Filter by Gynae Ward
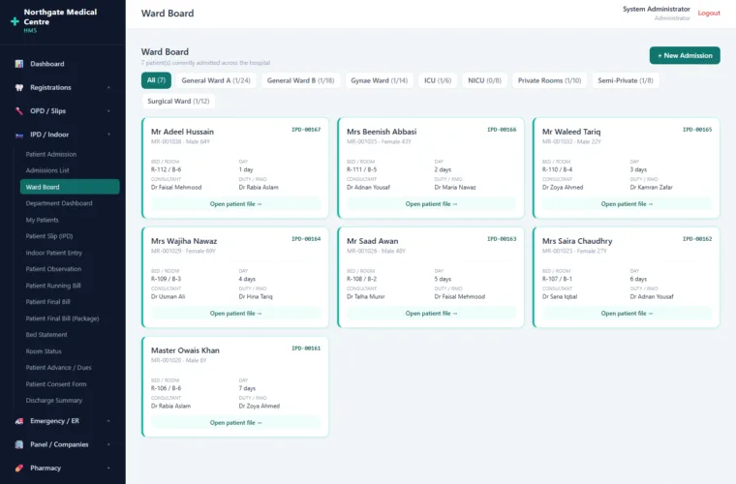736x484 pixels. click(x=380, y=80)
